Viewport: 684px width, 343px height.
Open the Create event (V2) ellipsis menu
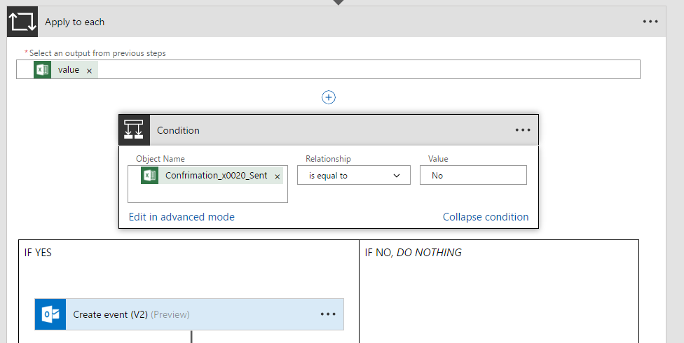328,314
